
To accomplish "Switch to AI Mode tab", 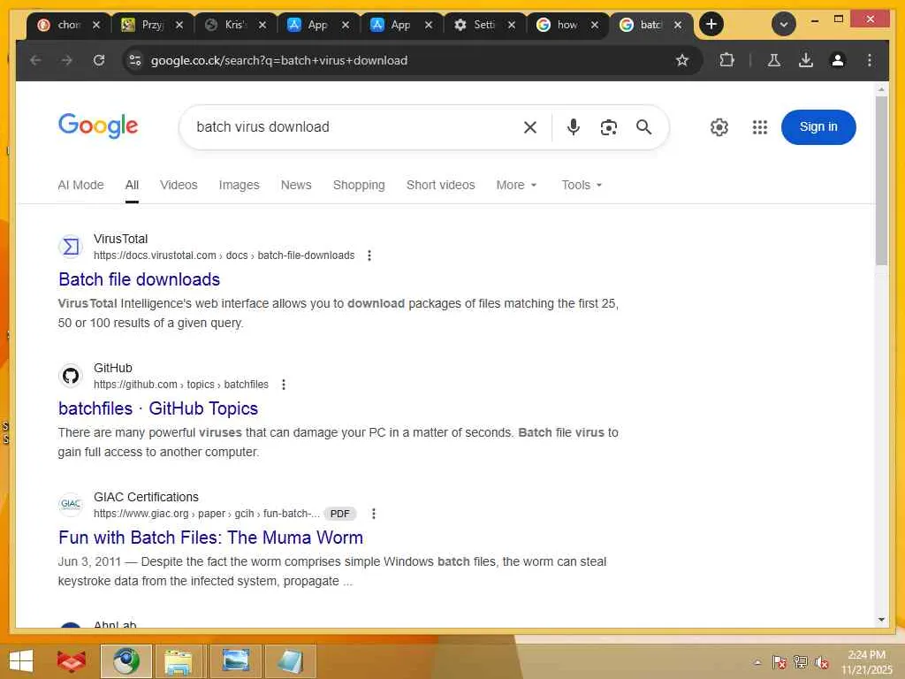I will [80, 185].
